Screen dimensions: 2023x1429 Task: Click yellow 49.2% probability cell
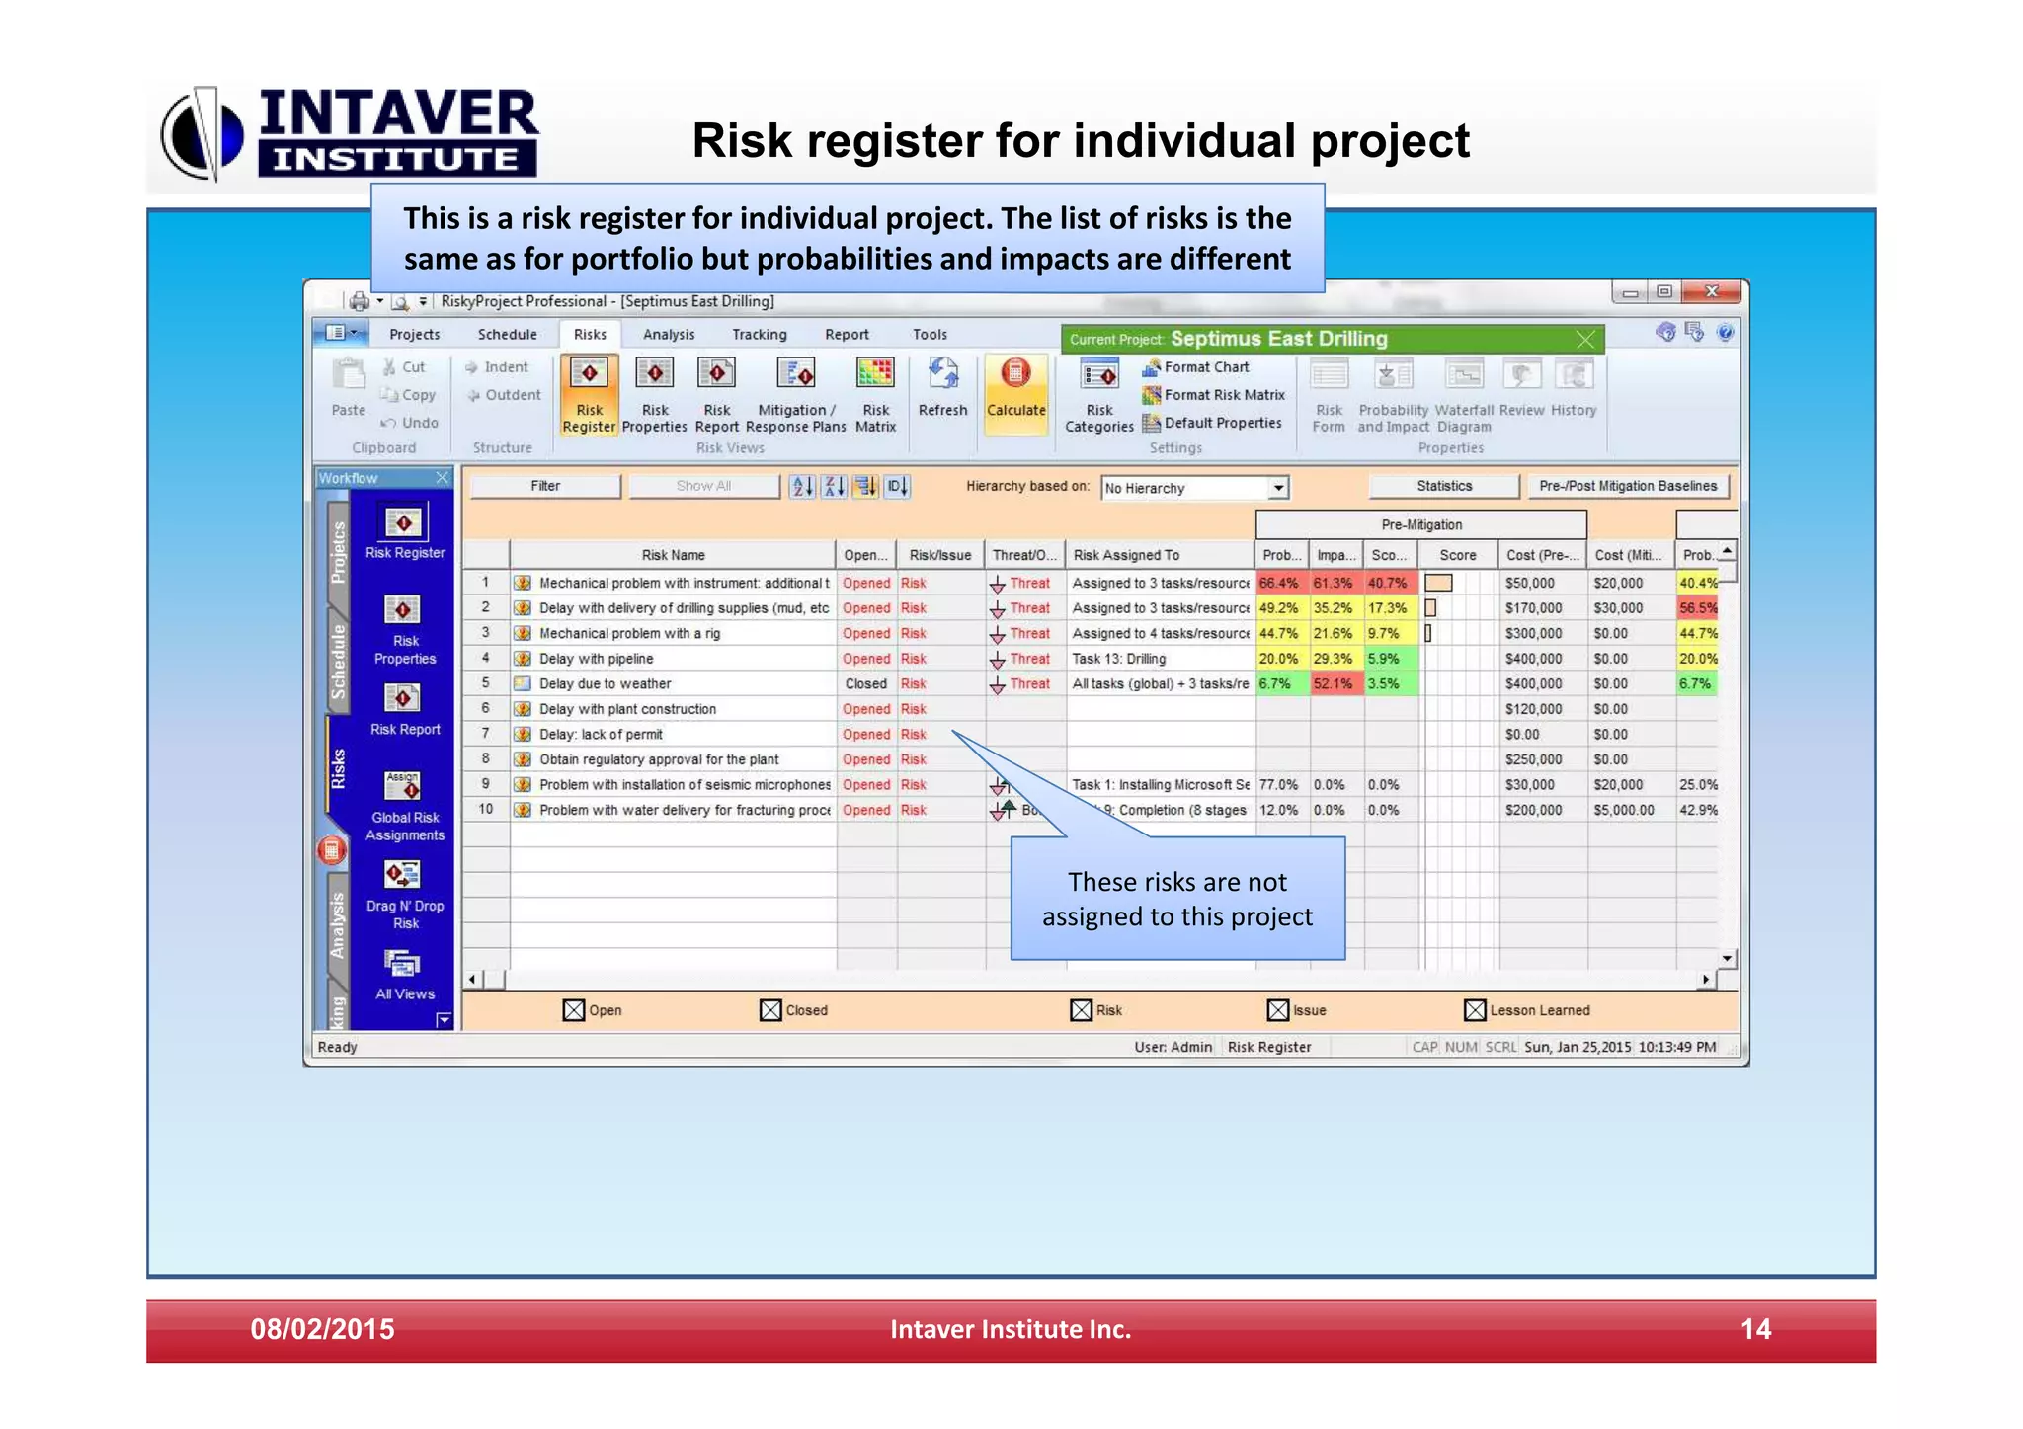[1282, 608]
